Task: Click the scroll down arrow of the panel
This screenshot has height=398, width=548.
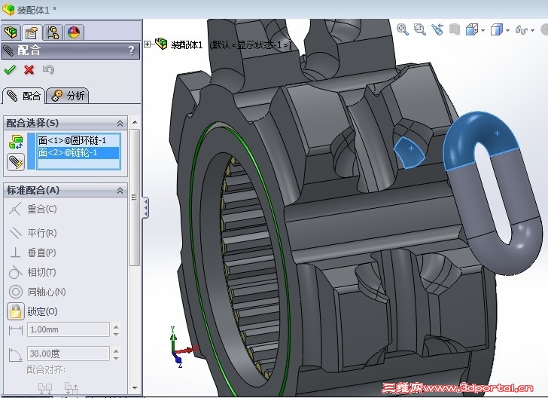Action: coord(135,388)
